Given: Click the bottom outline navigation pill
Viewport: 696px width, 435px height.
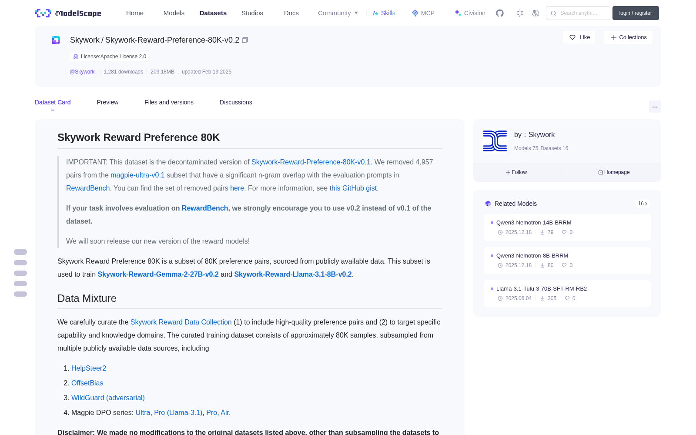Looking at the screenshot, I should [20, 294].
